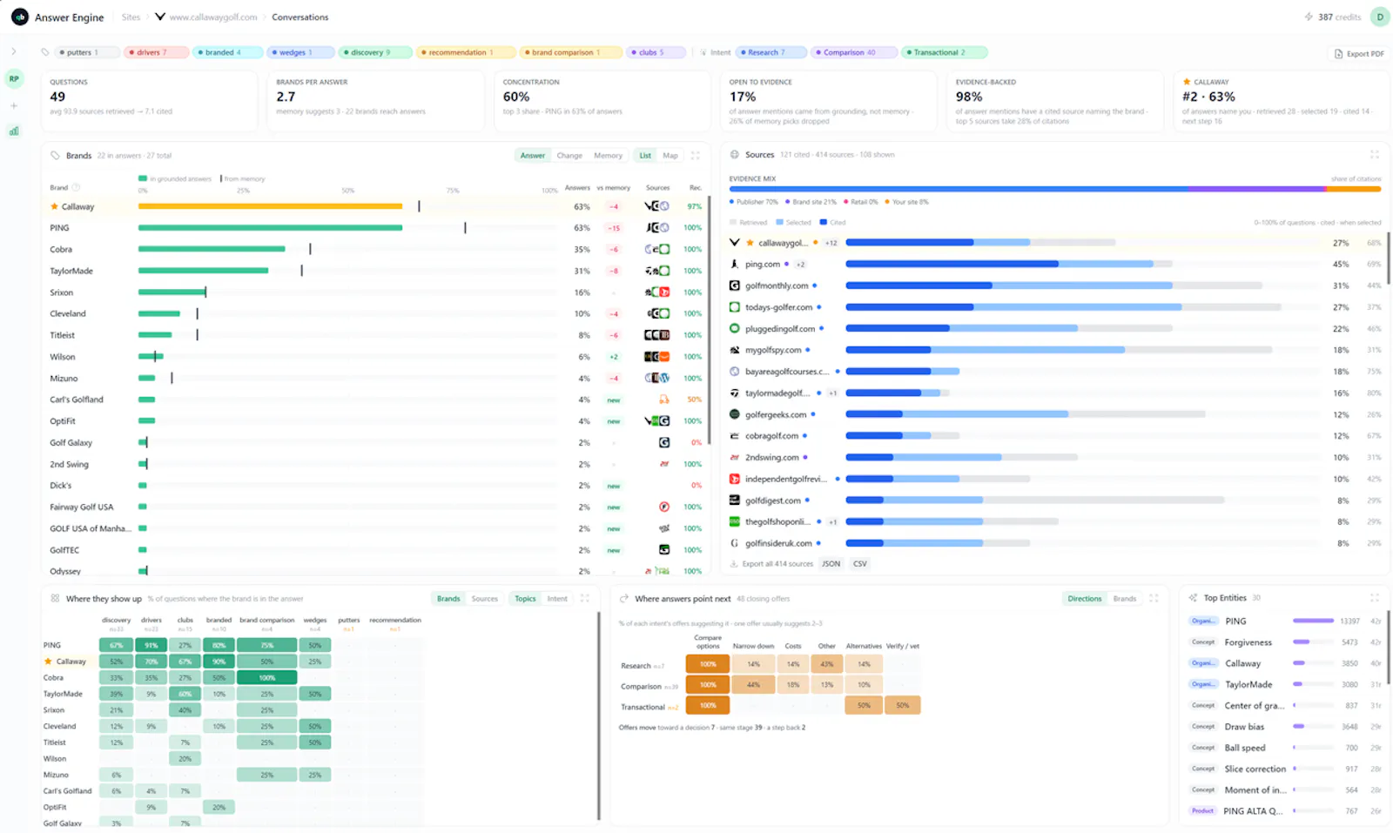The width and height of the screenshot is (1393, 833).
Task: Open the bar chart icon in sidebar
Action: [14, 131]
